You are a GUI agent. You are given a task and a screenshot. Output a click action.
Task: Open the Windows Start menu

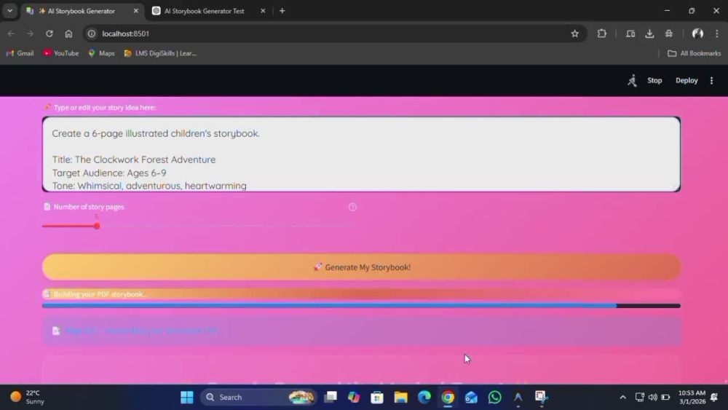187,397
